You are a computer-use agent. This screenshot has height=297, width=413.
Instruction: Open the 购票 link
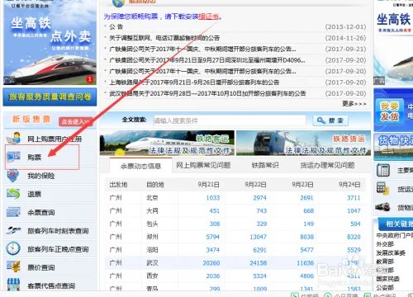(x=34, y=158)
